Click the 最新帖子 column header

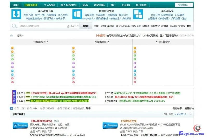tap(41, 42)
